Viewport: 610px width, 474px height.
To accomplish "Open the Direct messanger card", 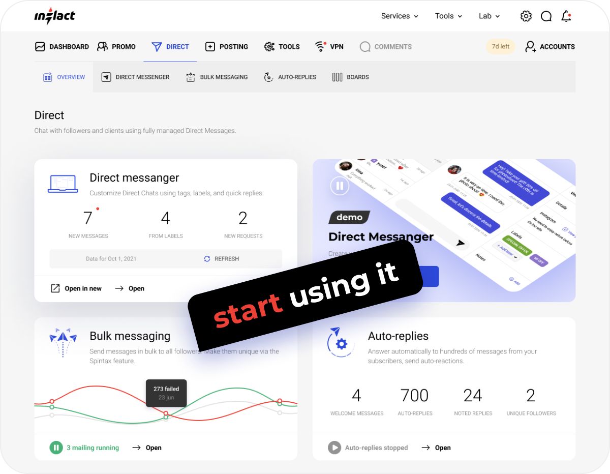I will click(x=130, y=288).
